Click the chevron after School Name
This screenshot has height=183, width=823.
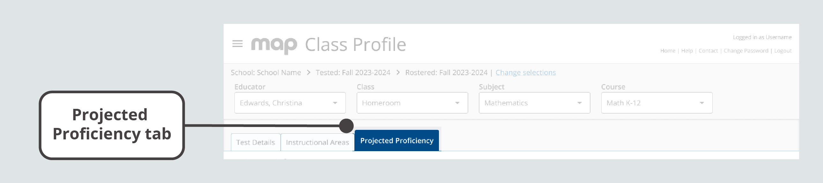point(309,72)
